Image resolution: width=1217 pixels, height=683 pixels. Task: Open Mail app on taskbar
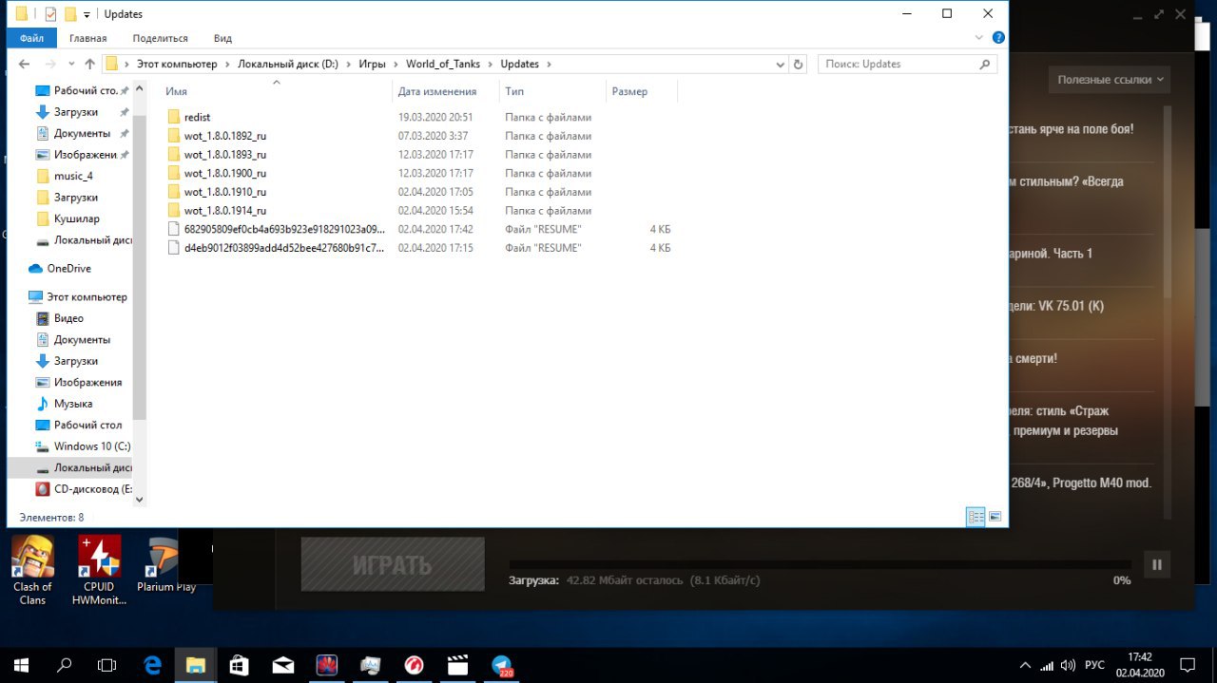(x=283, y=664)
